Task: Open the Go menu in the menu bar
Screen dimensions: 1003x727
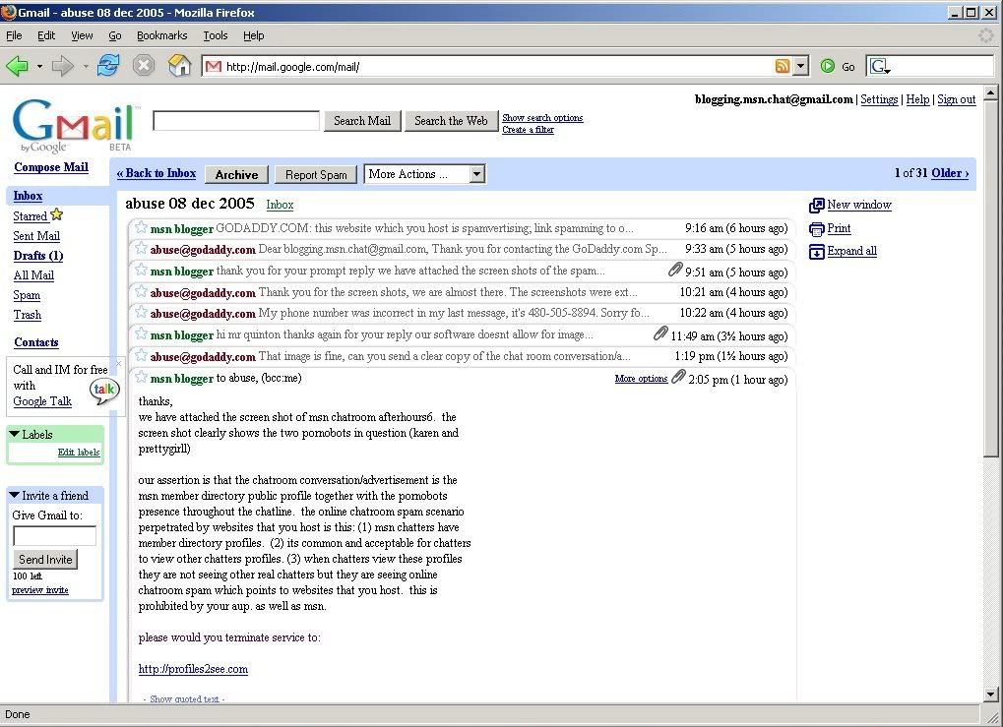Action: point(115,35)
